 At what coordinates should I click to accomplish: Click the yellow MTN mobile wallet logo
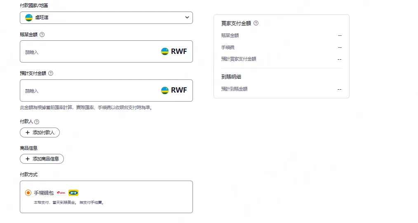click(73, 193)
